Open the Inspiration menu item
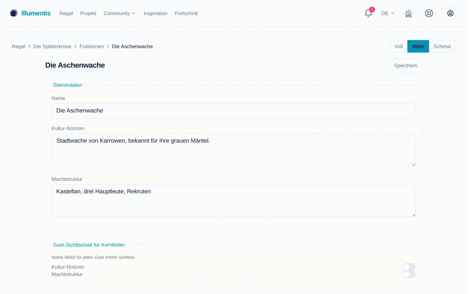The image size is (471, 294). [x=155, y=13]
